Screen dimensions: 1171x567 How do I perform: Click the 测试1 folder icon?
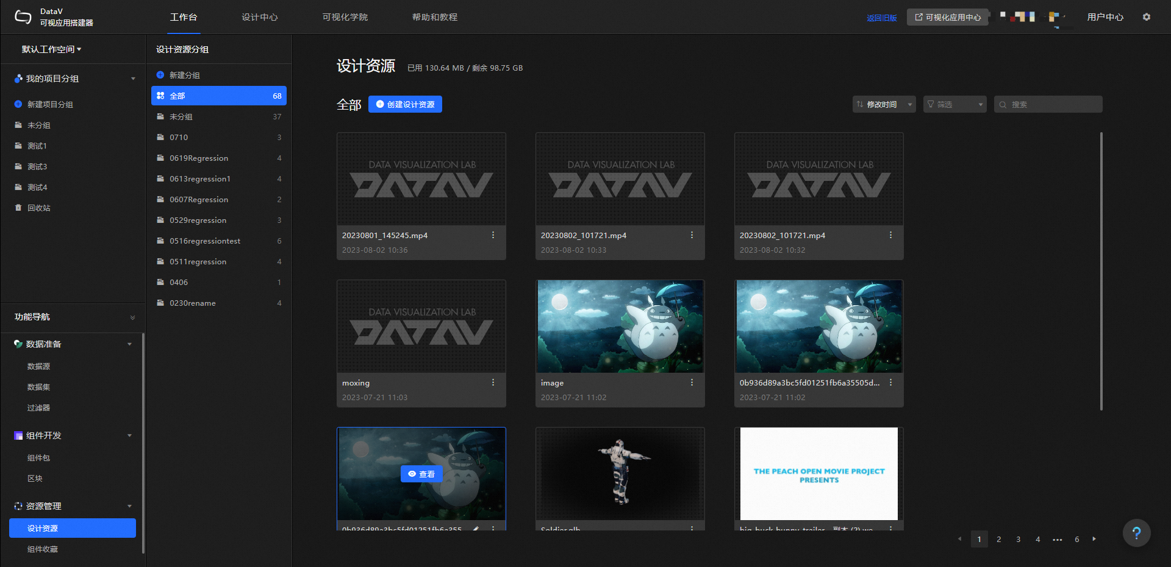coord(18,146)
